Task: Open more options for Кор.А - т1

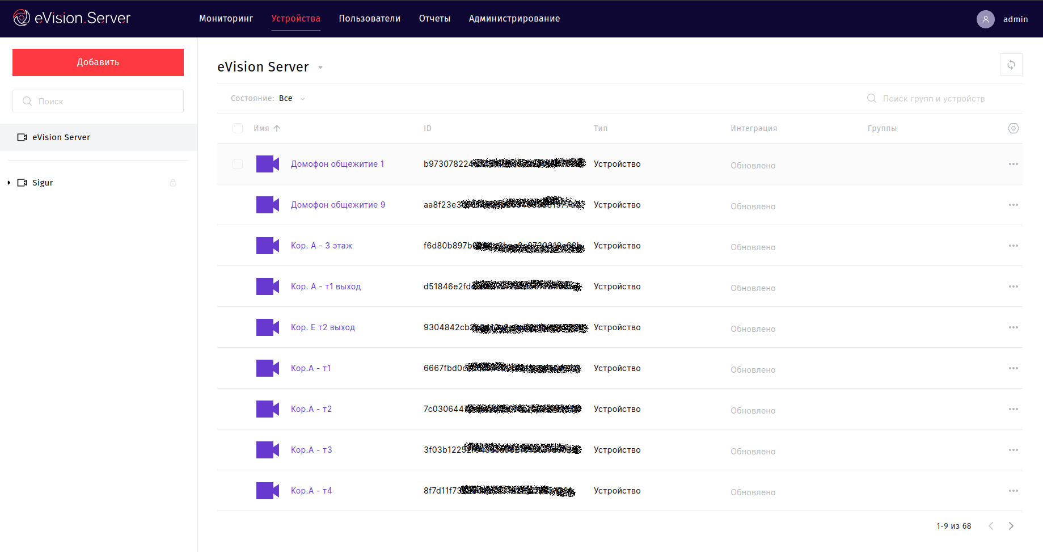Action: pos(1013,368)
